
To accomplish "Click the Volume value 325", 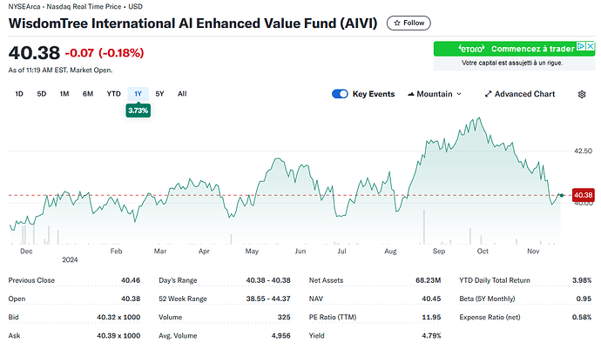I will click(x=284, y=317).
